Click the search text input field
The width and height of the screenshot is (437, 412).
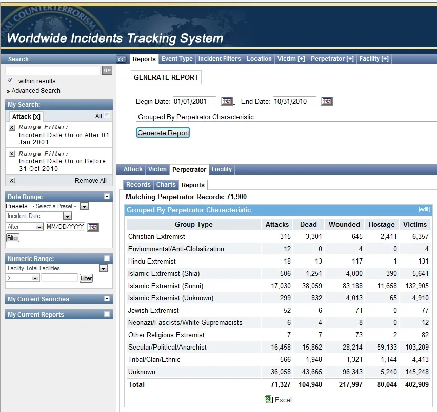click(52, 71)
